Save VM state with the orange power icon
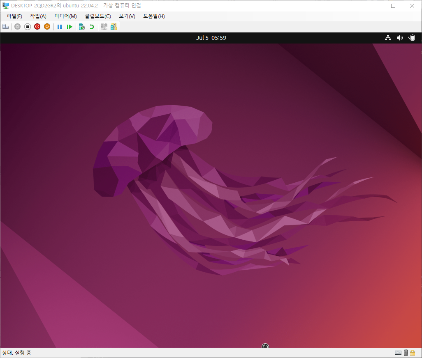 [x=47, y=27]
